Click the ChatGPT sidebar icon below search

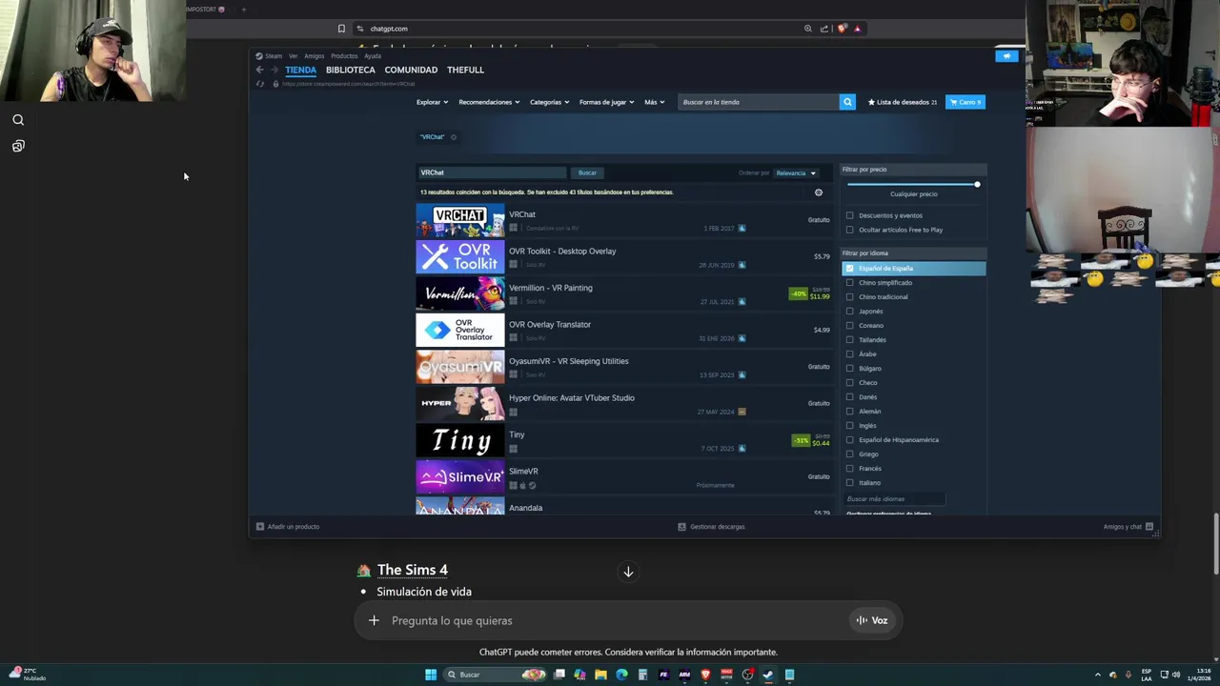tap(18, 146)
